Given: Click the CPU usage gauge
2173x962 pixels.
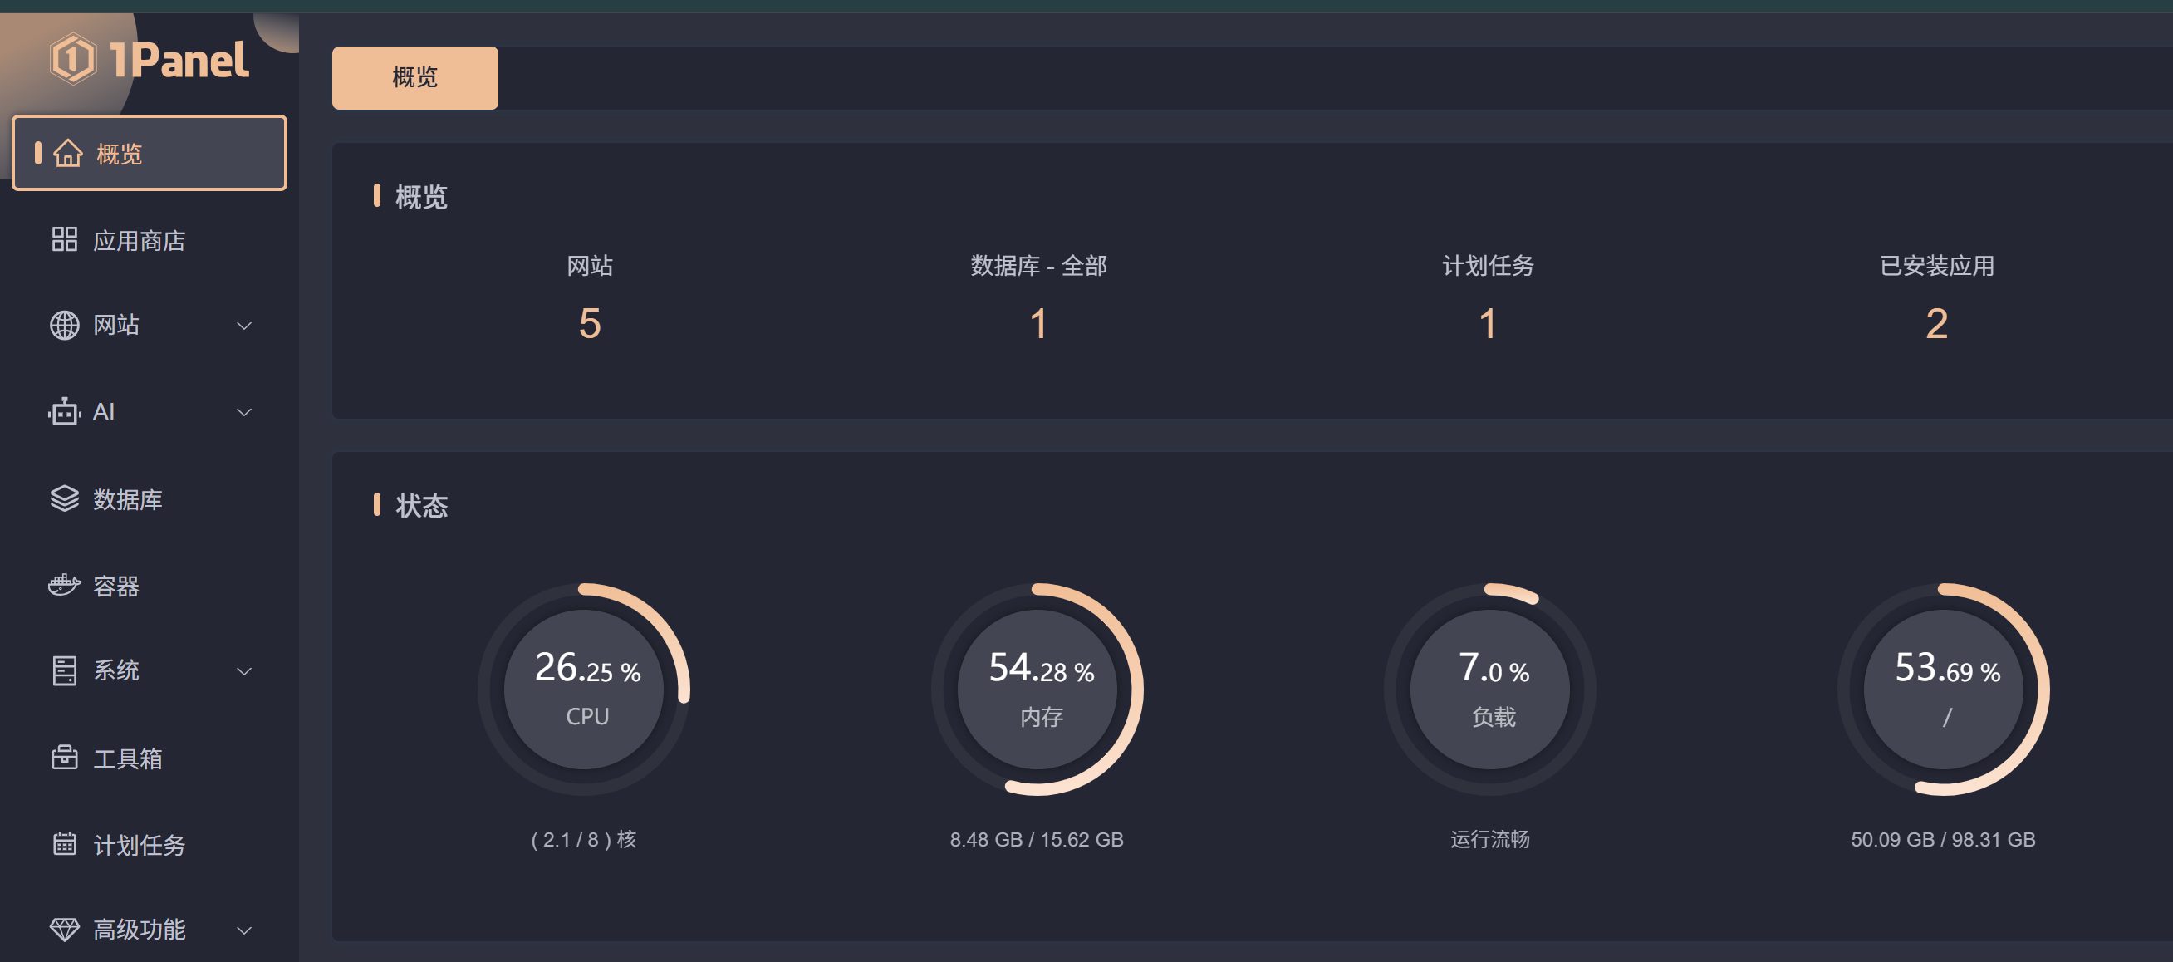Looking at the screenshot, I should (585, 690).
